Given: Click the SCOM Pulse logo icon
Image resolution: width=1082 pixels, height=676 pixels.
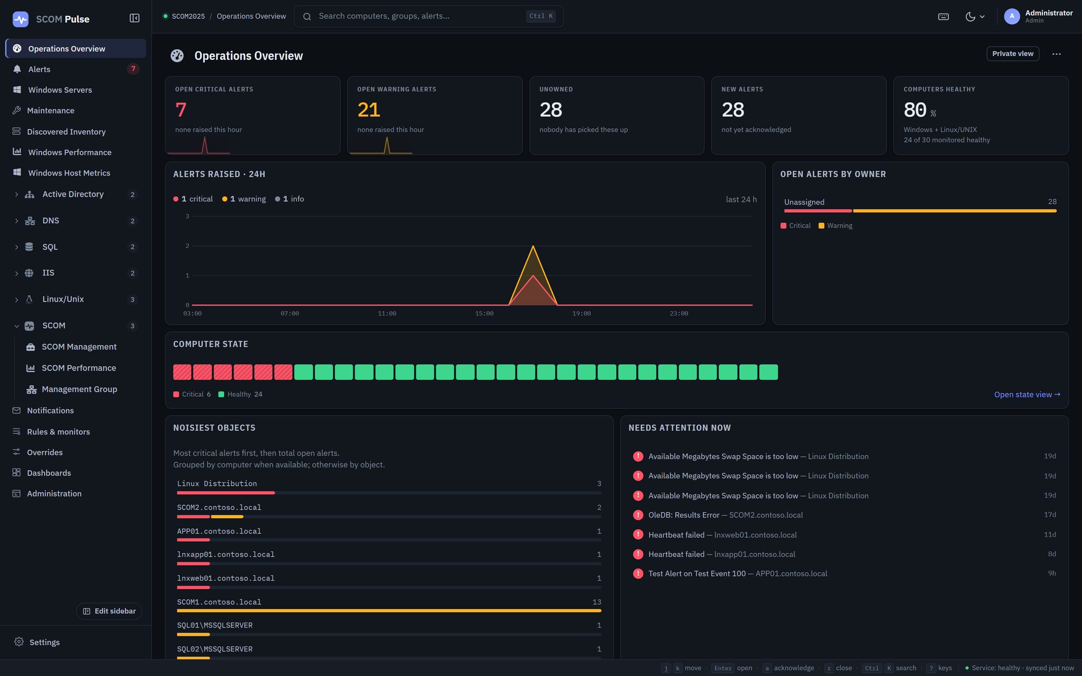Looking at the screenshot, I should point(20,19).
